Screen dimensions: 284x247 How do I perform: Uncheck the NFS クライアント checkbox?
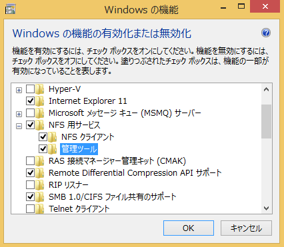click(43, 137)
